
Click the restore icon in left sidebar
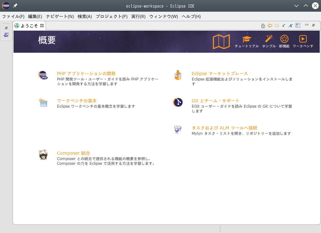(6, 28)
